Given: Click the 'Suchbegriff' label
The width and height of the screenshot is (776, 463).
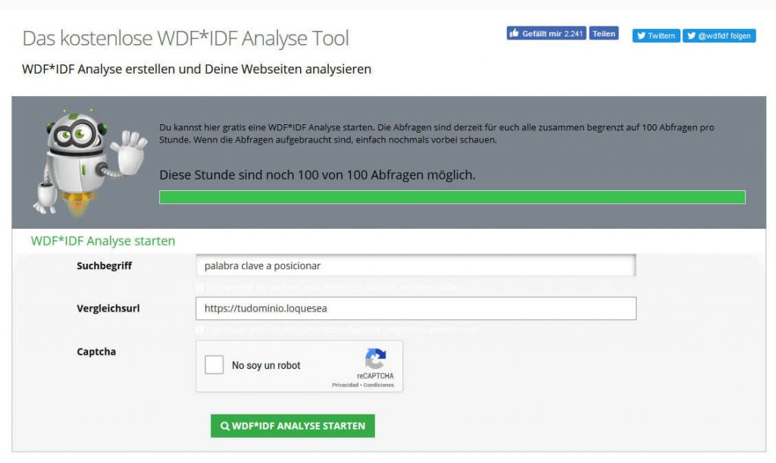Looking at the screenshot, I should (x=105, y=266).
